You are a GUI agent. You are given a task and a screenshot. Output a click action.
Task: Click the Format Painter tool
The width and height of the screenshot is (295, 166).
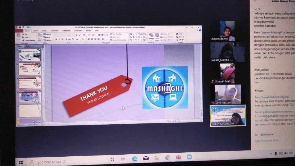pyautogui.click(x=29, y=40)
